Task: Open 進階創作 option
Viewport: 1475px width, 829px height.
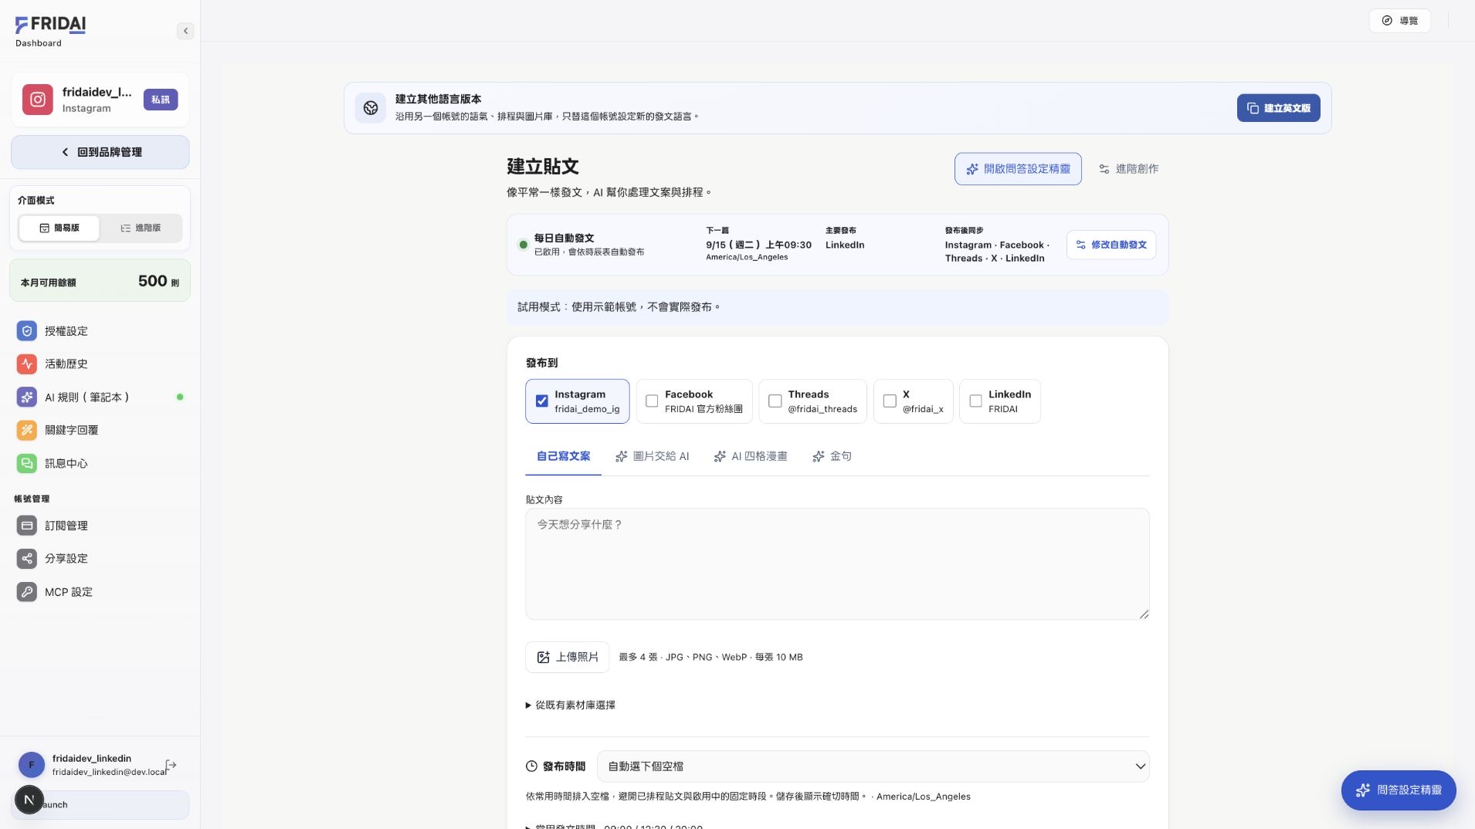Action: coord(1128,169)
